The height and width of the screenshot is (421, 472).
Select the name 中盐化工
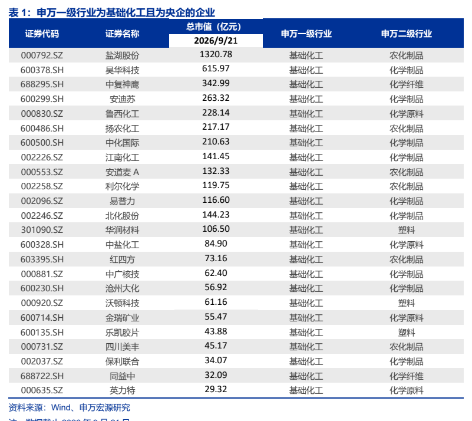click(122, 245)
